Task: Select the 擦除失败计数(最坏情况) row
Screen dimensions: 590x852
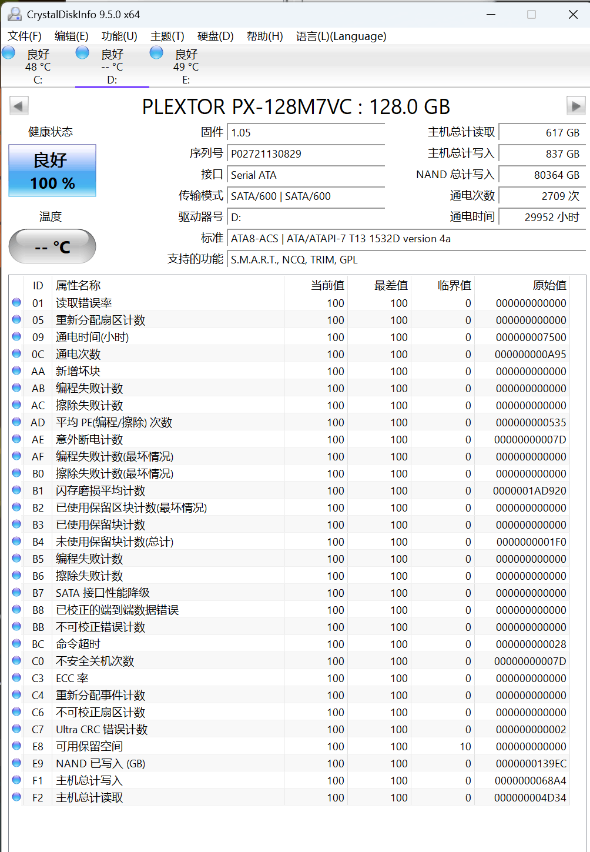Action: (290, 473)
